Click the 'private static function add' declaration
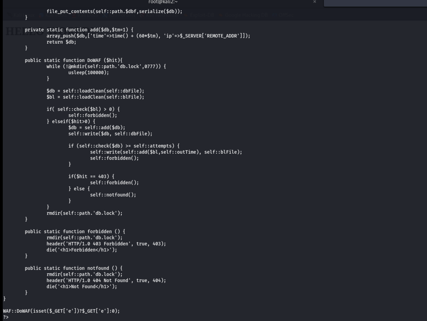 tap(79, 30)
